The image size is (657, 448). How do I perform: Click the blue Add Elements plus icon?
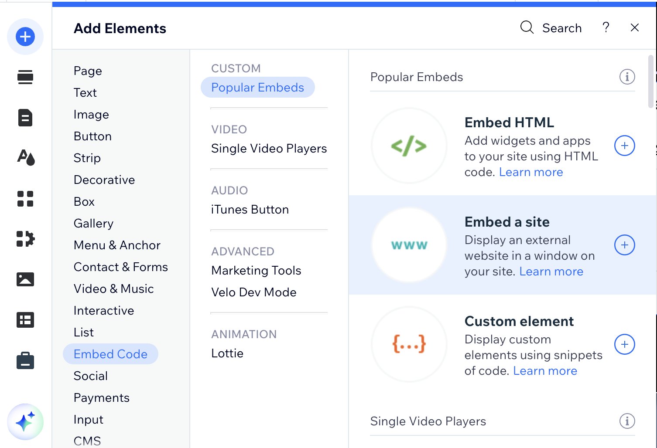(x=25, y=37)
